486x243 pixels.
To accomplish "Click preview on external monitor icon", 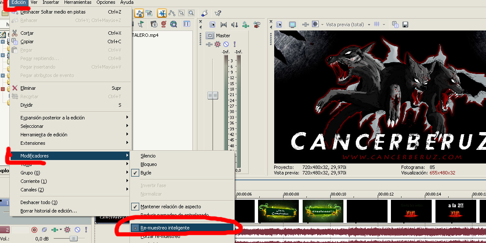I will (x=292, y=25).
